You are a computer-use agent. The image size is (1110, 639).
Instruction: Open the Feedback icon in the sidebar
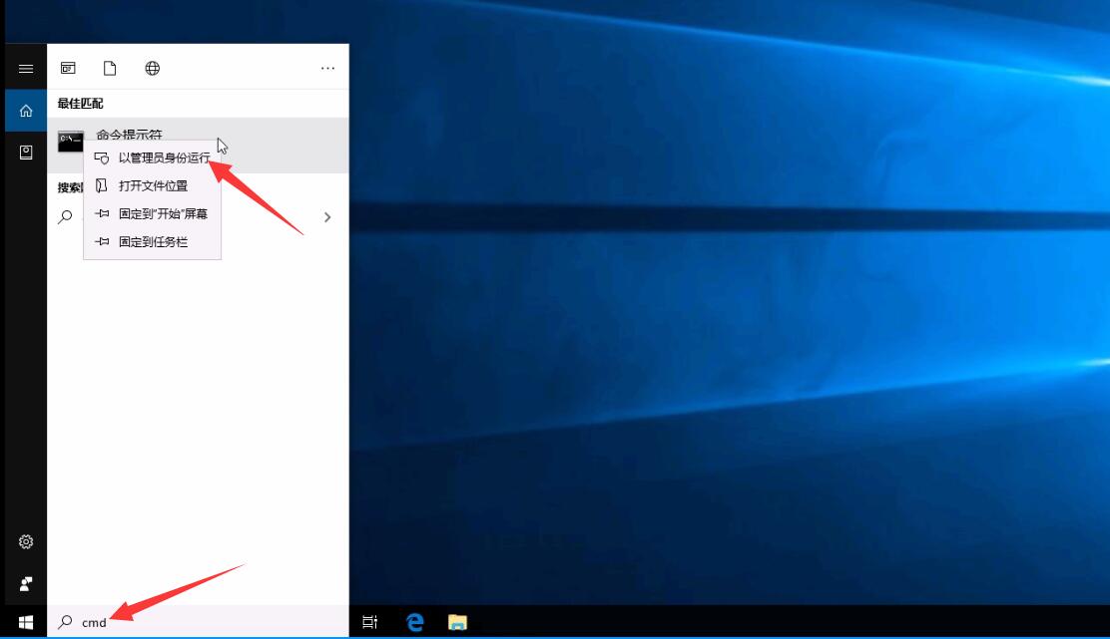pos(26,584)
